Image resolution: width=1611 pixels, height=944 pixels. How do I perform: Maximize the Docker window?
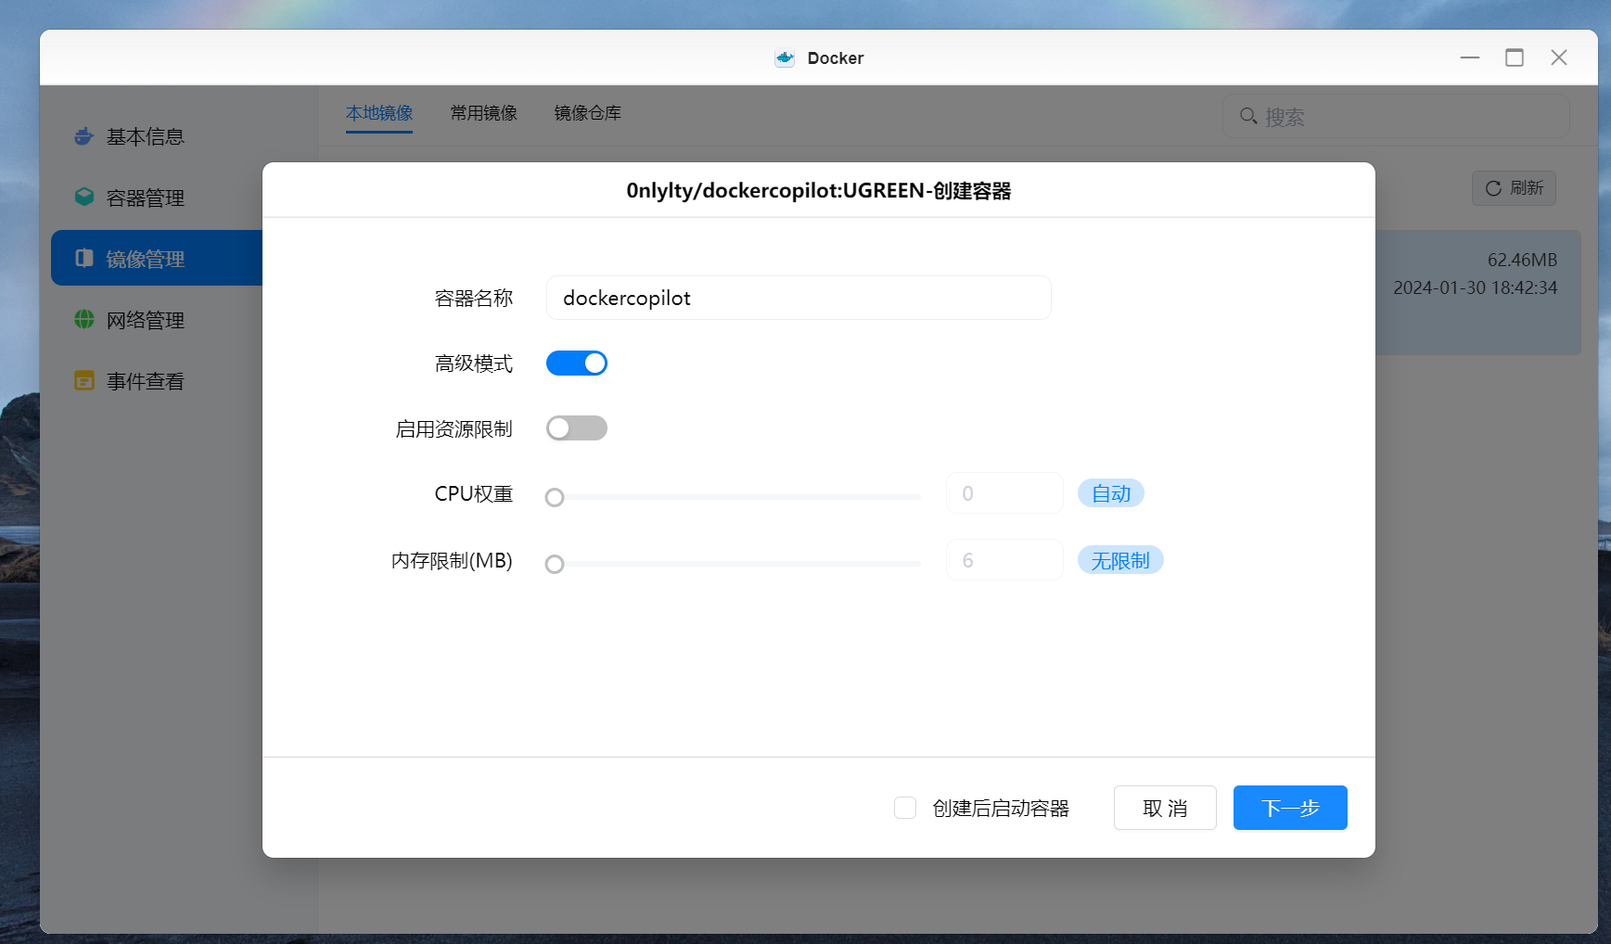(1515, 57)
